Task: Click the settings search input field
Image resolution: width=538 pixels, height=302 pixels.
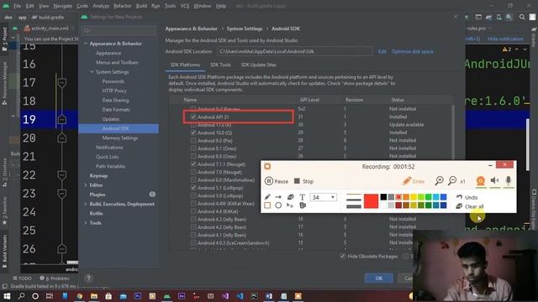Action: 119,30
